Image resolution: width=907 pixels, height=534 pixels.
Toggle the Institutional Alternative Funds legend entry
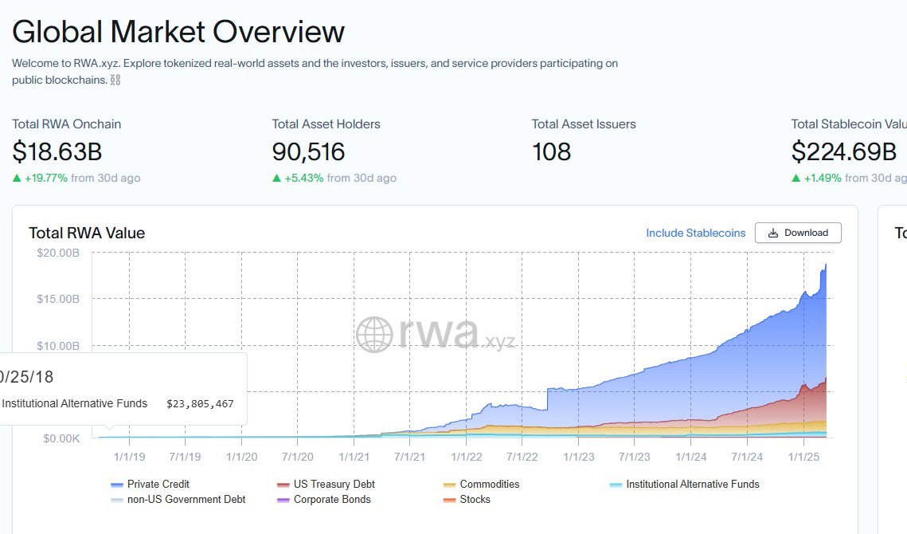coord(684,485)
